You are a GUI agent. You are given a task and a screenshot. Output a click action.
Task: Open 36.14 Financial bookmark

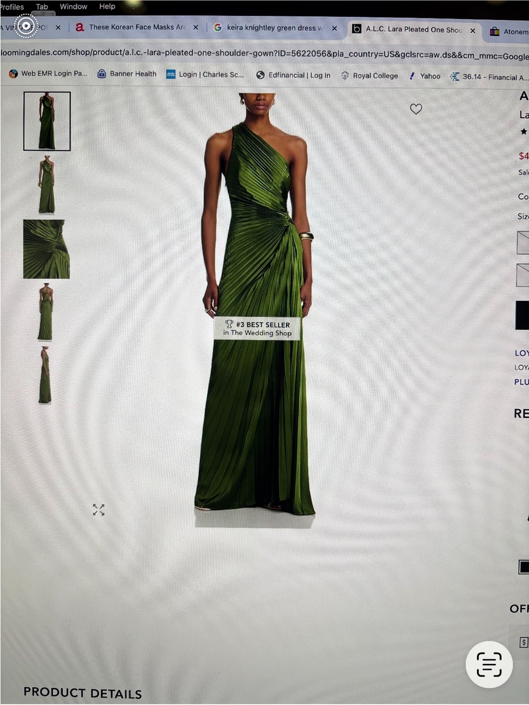[x=489, y=77]
